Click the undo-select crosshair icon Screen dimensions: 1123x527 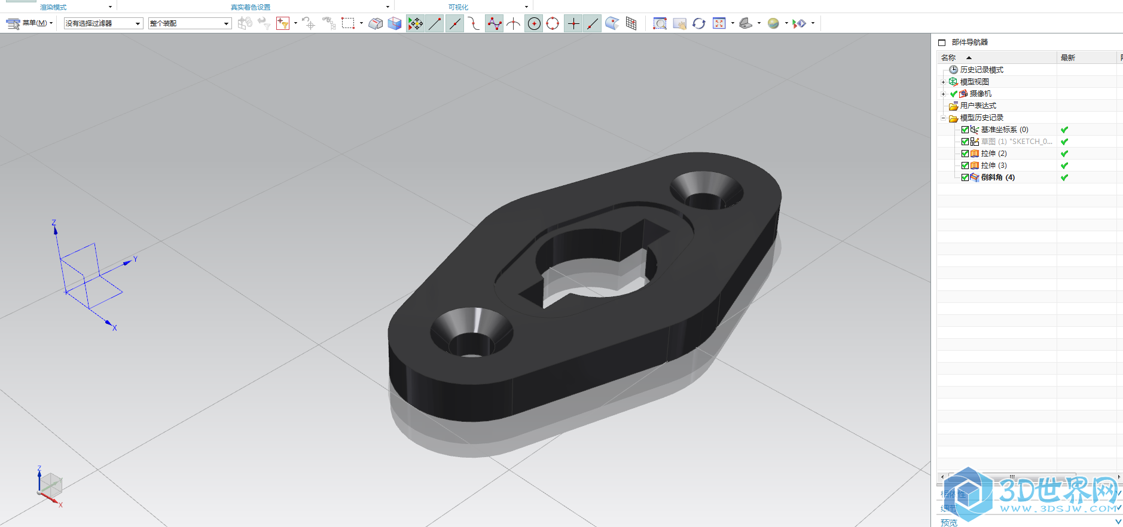click(309, 23)
